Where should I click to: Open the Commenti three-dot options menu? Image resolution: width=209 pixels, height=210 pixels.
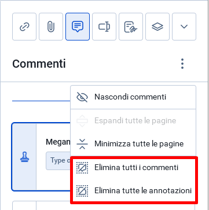(x=182, y=64)
